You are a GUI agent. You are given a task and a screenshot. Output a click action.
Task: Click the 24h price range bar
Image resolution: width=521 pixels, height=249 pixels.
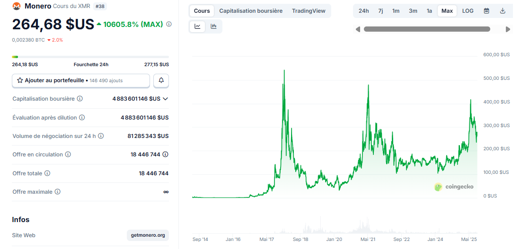(x=90, y=57)
